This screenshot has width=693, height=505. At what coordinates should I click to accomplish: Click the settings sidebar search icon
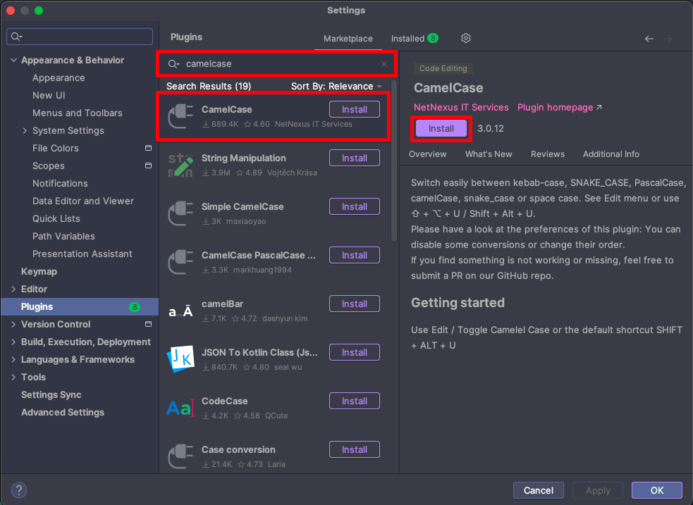(x=16, y=37)
